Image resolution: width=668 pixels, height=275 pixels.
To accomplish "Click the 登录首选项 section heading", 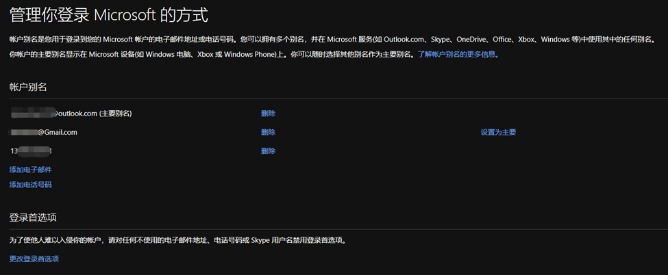I will 33,217.
